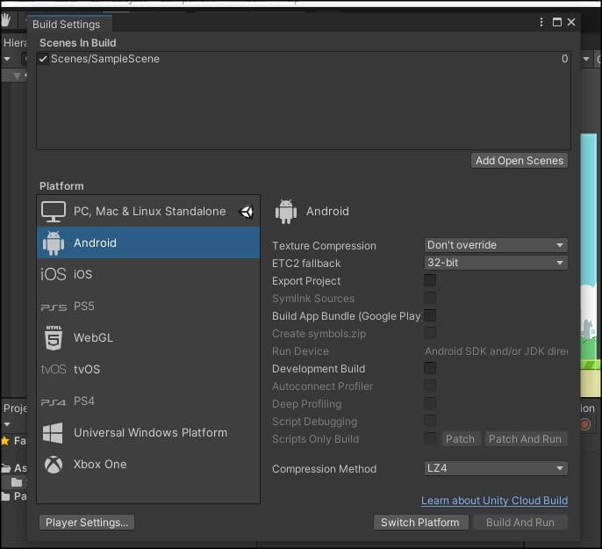Open the ETC2 fallback dropdown
Image resolution: width=602 pixels, height=549 pixels.
point(496,263)
